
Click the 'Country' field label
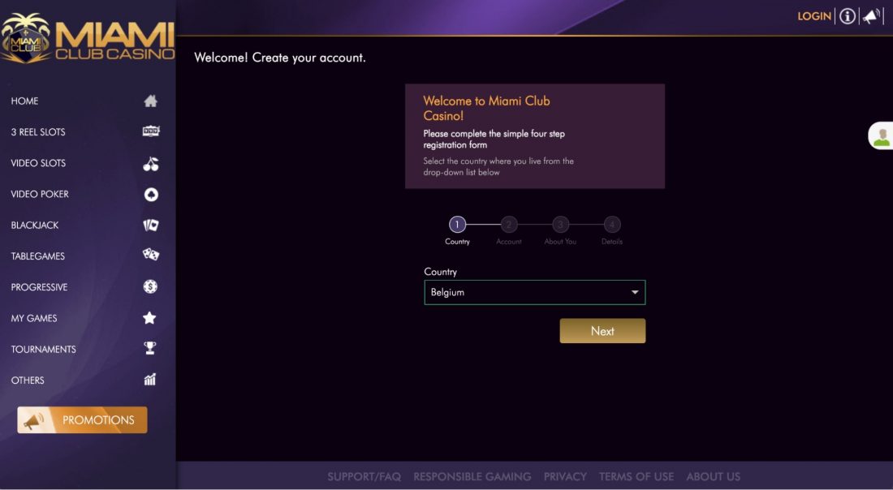point(440,272)
